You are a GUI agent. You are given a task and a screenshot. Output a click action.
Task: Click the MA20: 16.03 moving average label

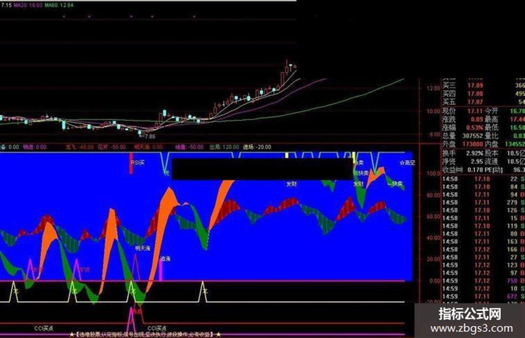(28, 6)
